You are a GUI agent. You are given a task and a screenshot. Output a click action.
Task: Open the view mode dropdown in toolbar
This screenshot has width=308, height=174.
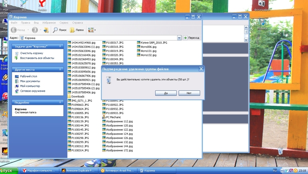coord(92,30)
